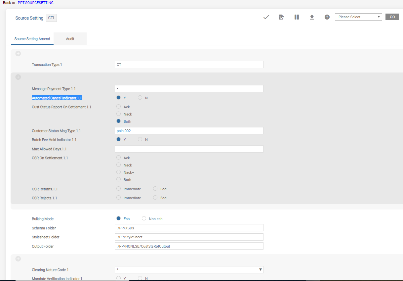Open the Please Select dropdown

[358, 17]
